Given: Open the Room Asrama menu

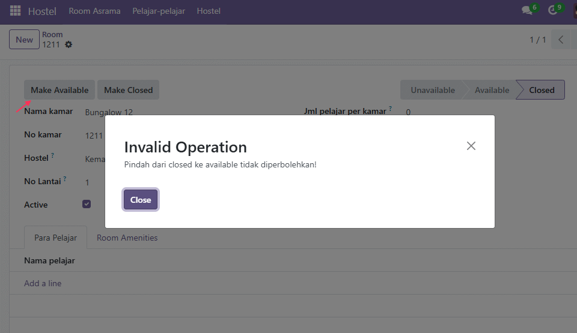Looking at the screenshot, I should click(x=94, y=11).
